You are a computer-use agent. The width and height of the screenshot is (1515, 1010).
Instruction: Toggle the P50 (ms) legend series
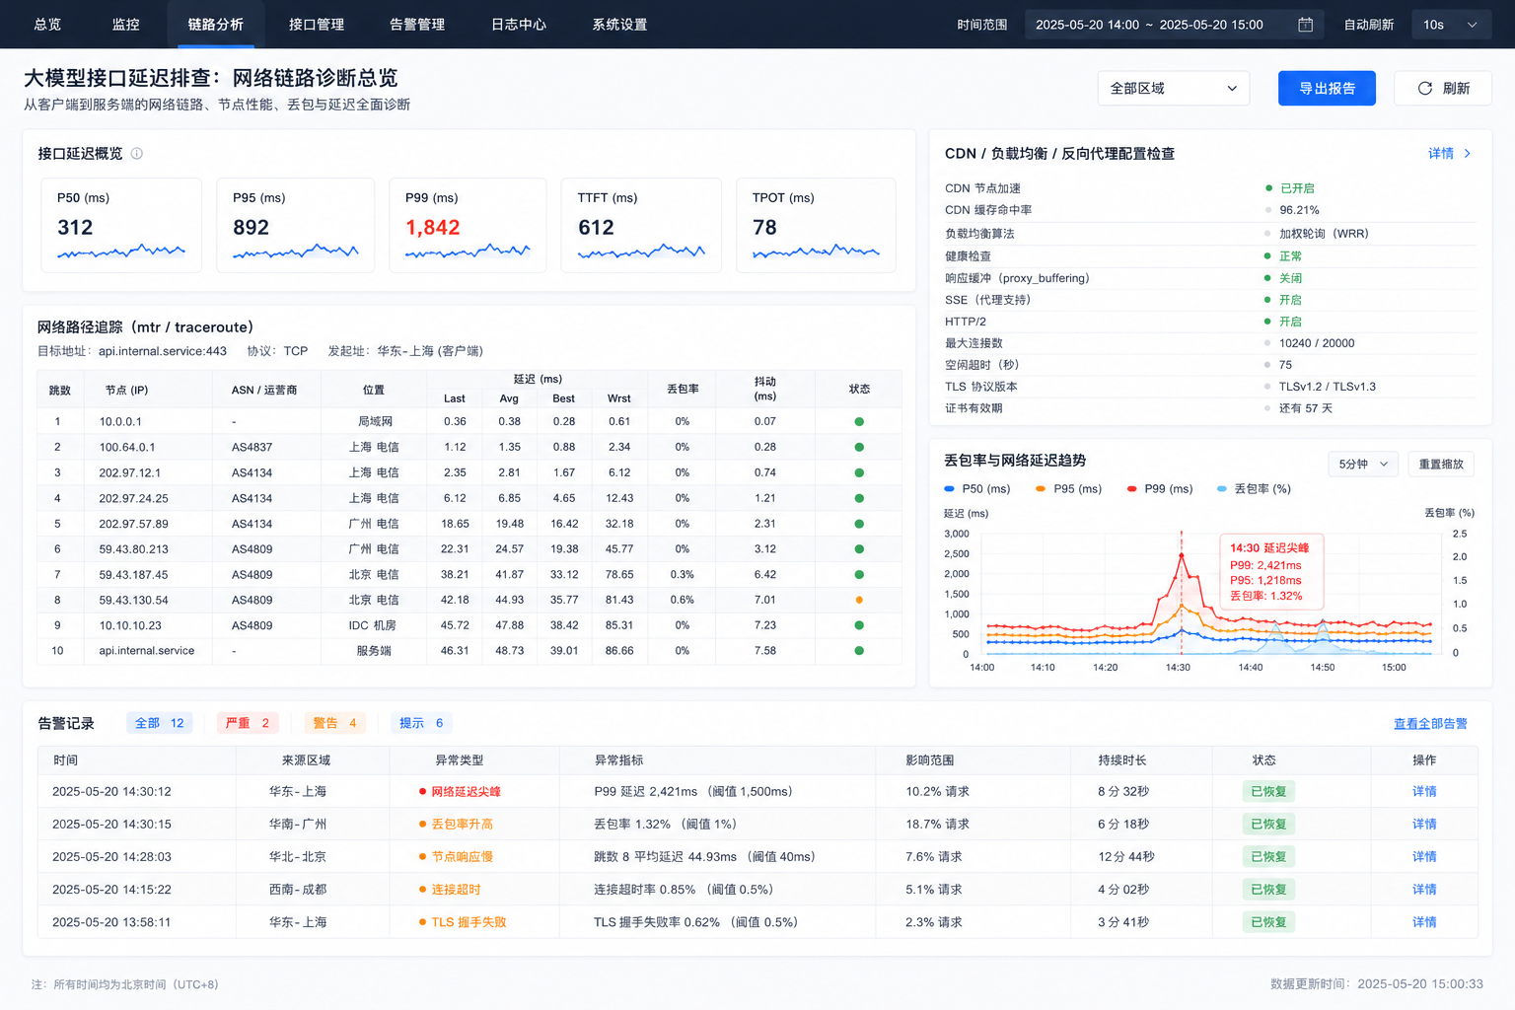(x=977, y=488)
